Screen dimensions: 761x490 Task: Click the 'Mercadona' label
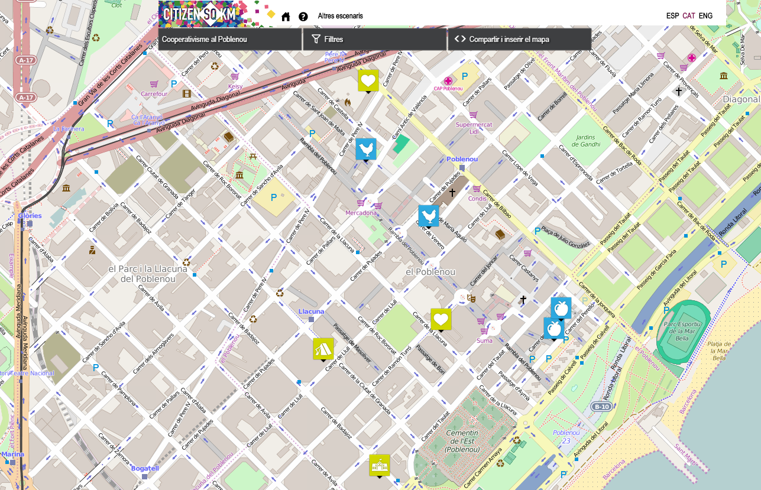coord(361,213)
